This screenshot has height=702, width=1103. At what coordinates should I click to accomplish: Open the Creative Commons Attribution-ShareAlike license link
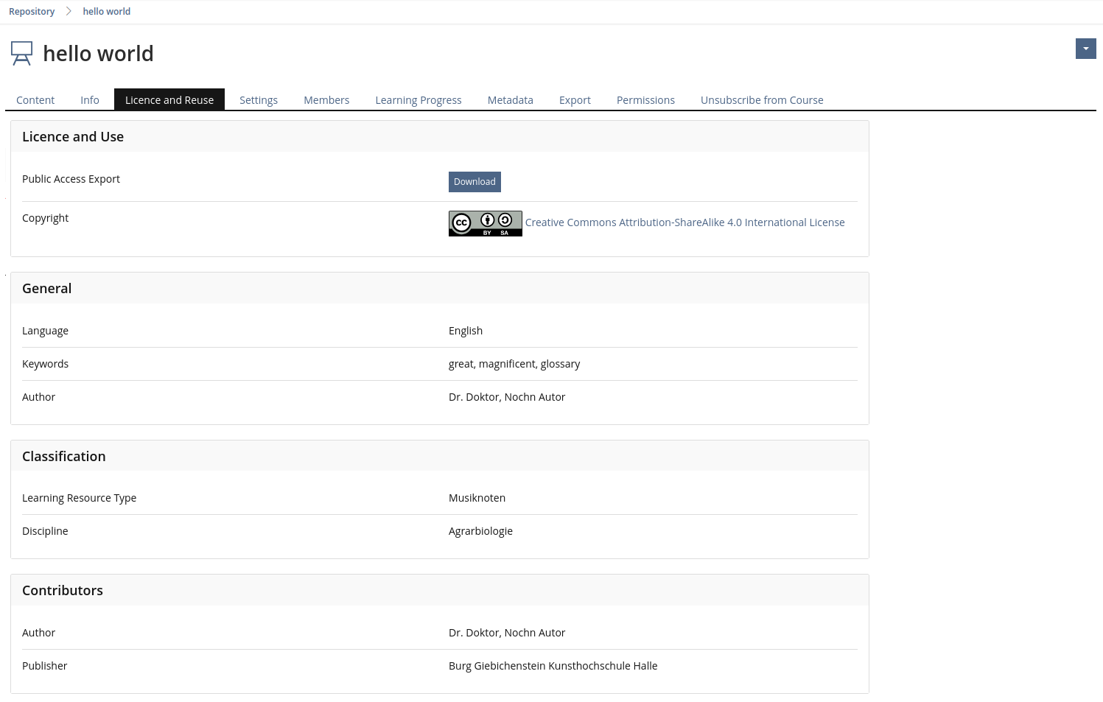click(x=684, y=222)
